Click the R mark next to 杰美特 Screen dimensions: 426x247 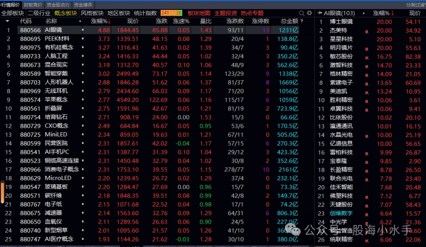click(x=367, y=32)
